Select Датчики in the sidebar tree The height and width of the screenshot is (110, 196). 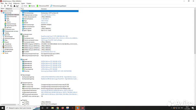[x=9, y=27]
